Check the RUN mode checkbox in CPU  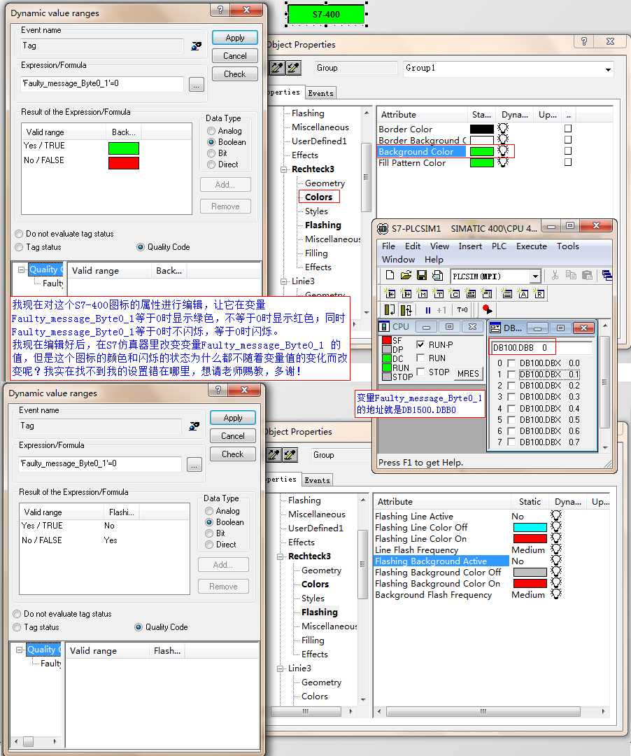pyautogui.click(x=420, y=358)
